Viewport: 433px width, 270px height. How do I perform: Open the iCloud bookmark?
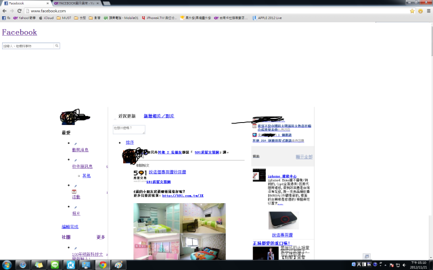coord(46,18)
